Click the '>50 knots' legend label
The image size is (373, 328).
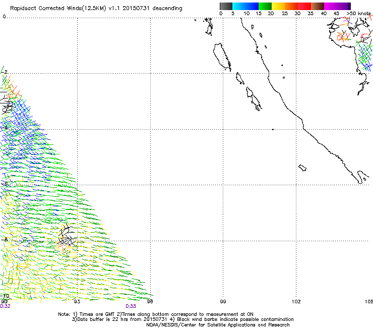(x=358, y=13)
